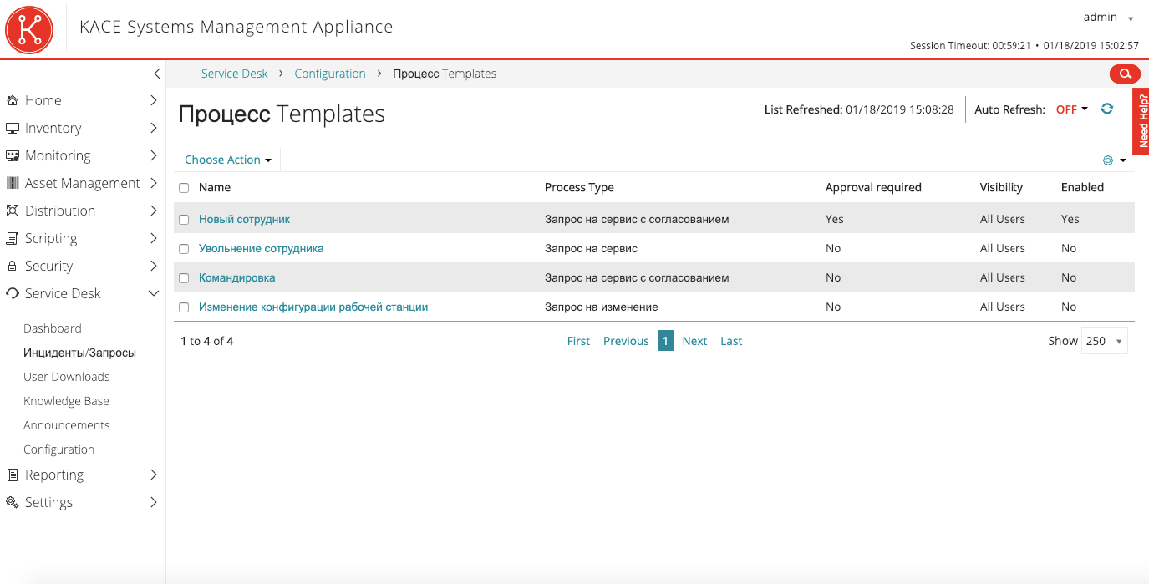Expand the Inventory menu section
Screen dimensions: 1149x584
tap(53, 128)
